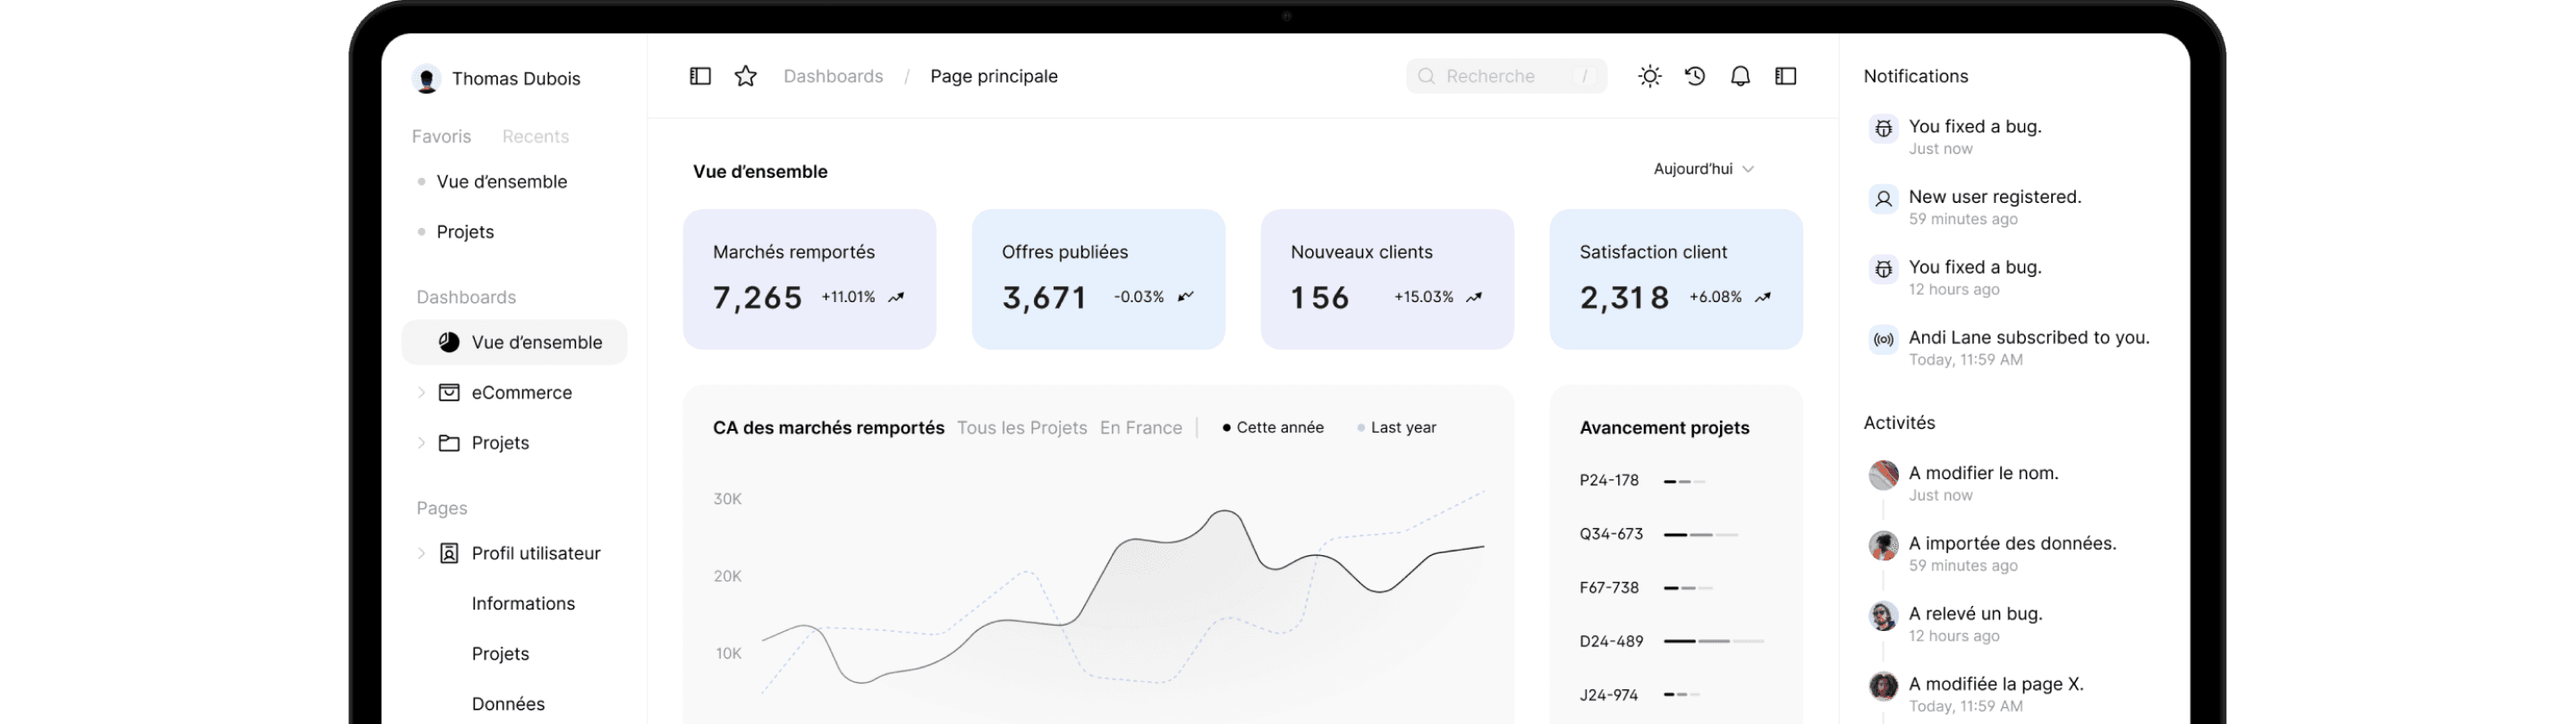
Task: Click Vue d'ensemble section heading
Action: 760,172
